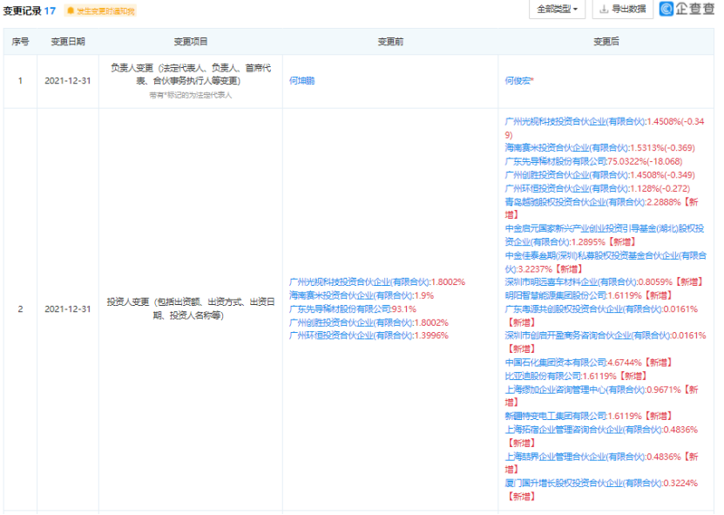The image size is (724, 515).
Task: Click the download icon on 导出数据 button
Action: tap(603, 10)
